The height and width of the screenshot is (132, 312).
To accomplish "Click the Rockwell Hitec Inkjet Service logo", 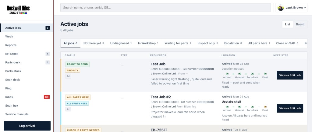I will [x=18, y=10].
